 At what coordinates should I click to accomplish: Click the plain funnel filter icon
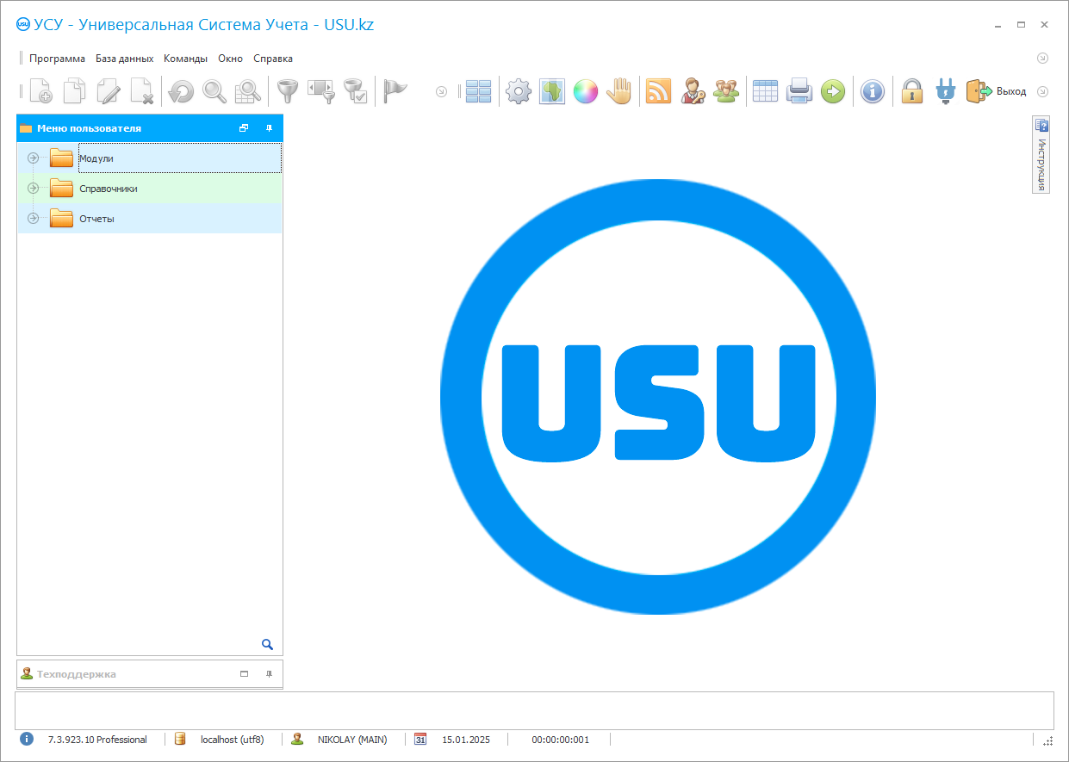coord(287,91)
